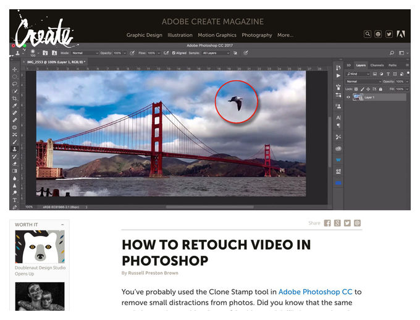Select the Eyedropper tool
The image size is (420, 320).
pos(14,106)
